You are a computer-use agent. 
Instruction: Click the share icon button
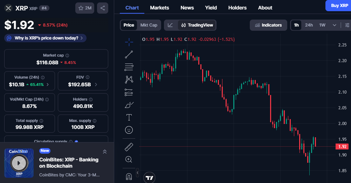[102, 8]
